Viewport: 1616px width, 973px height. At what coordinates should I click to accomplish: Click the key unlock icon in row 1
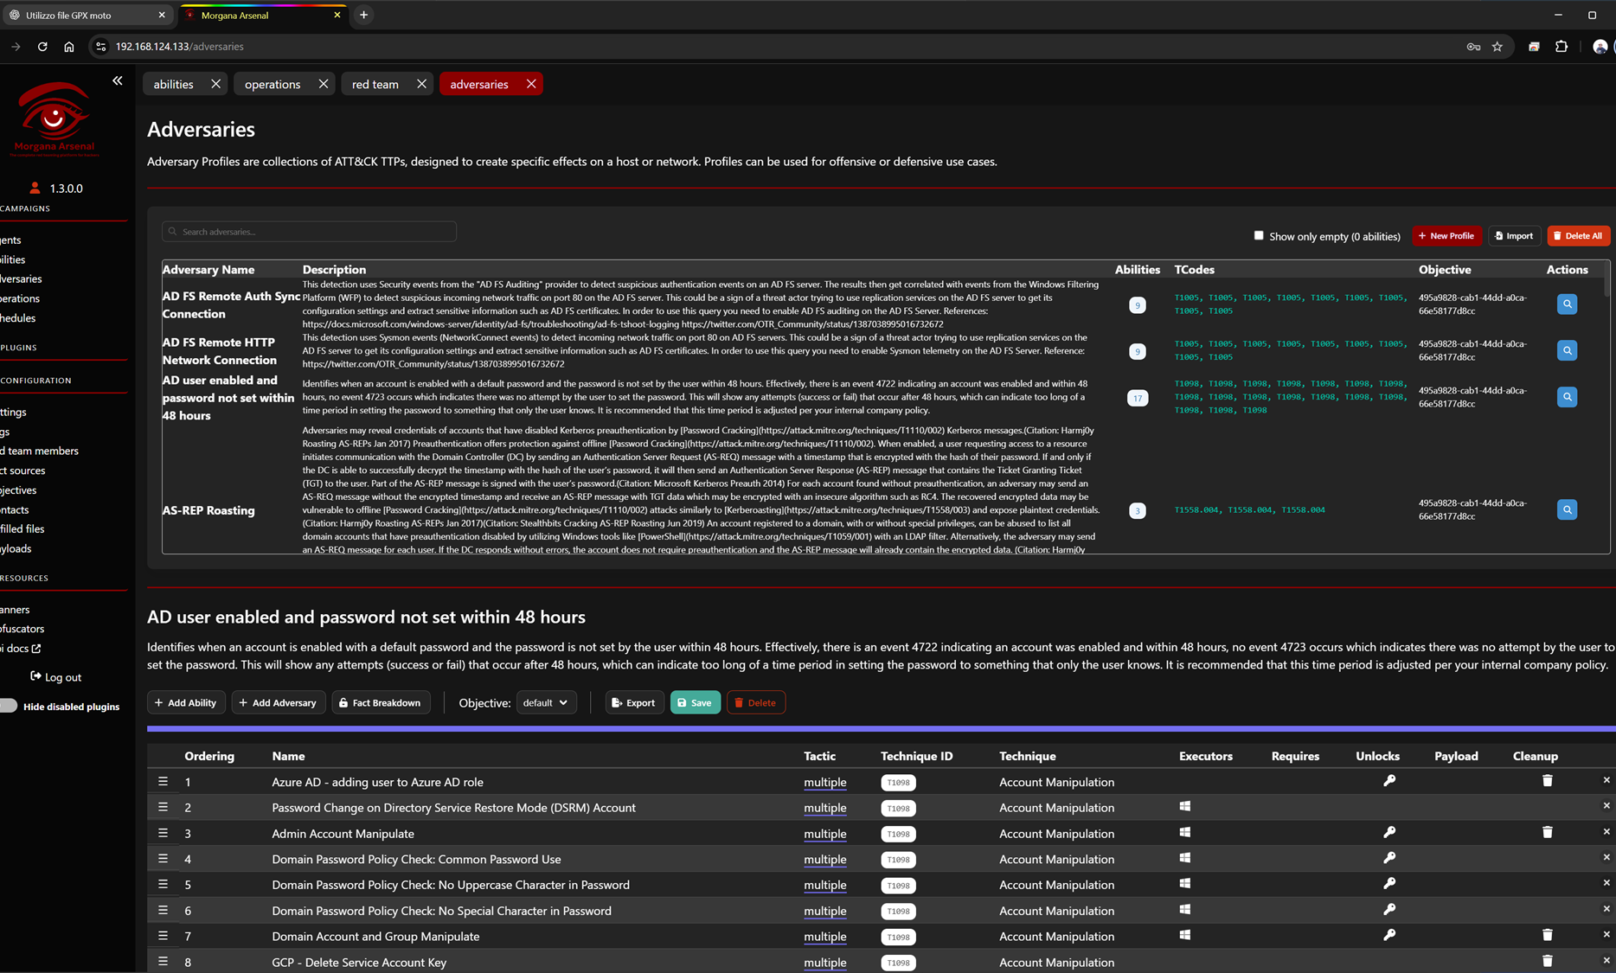[x=1389, y=781]
